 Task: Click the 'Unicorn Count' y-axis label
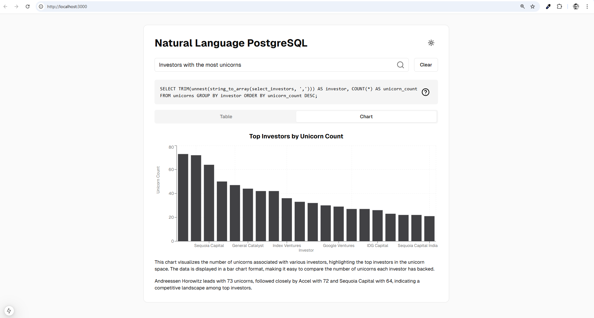coord(158,180)
